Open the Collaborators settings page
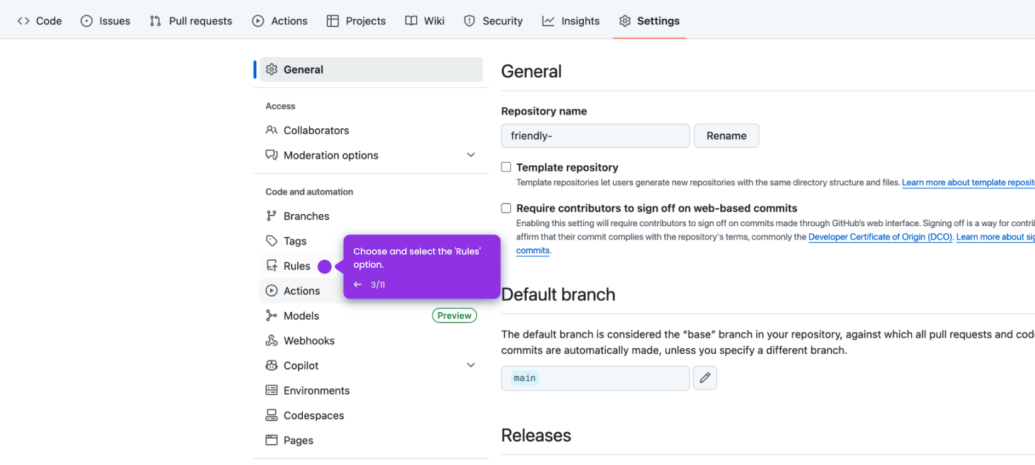Screen dimensions: 1035x465 (371, 130)
